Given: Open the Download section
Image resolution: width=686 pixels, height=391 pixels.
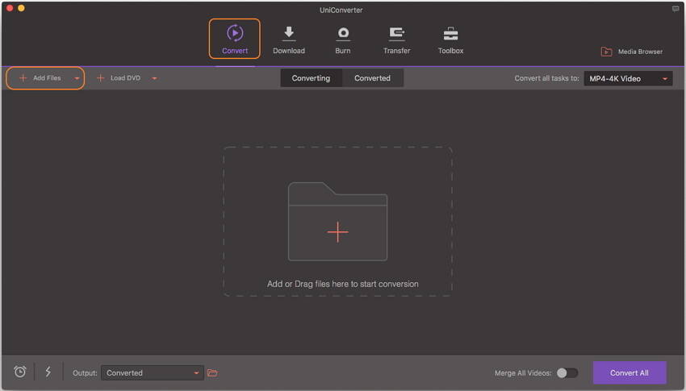Looking at the screenshot, I should pyautogui.click(x=289, y=40).
